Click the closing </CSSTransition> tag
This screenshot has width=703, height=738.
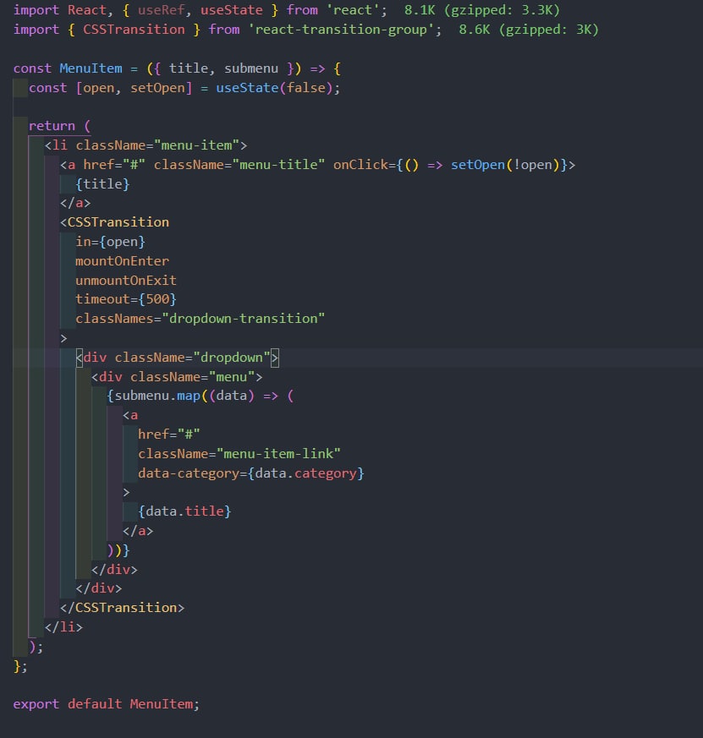tap(122, 608)
